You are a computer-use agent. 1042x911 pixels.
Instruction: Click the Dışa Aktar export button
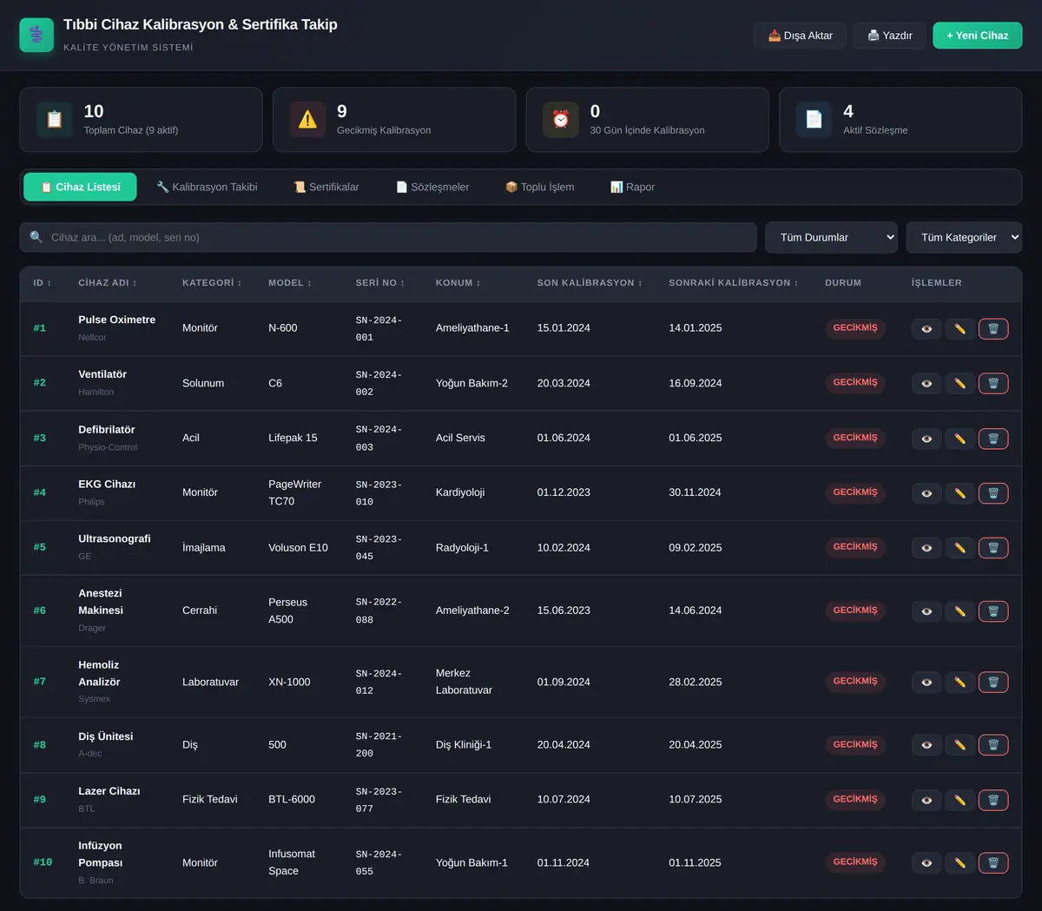[800, 36]
